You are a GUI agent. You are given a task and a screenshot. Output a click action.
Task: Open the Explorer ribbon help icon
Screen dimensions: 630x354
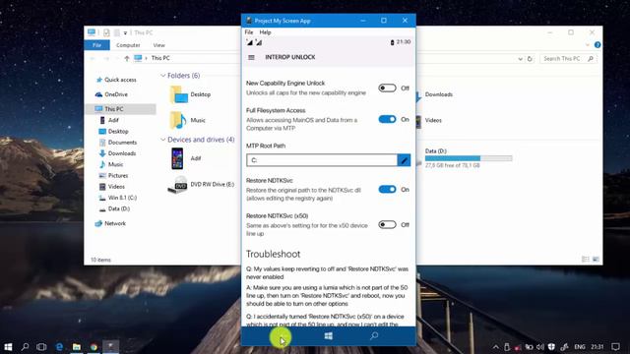coord(598,45)
